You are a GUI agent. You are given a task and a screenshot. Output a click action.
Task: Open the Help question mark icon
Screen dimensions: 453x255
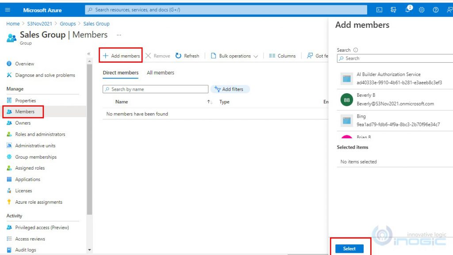(436, 10)
